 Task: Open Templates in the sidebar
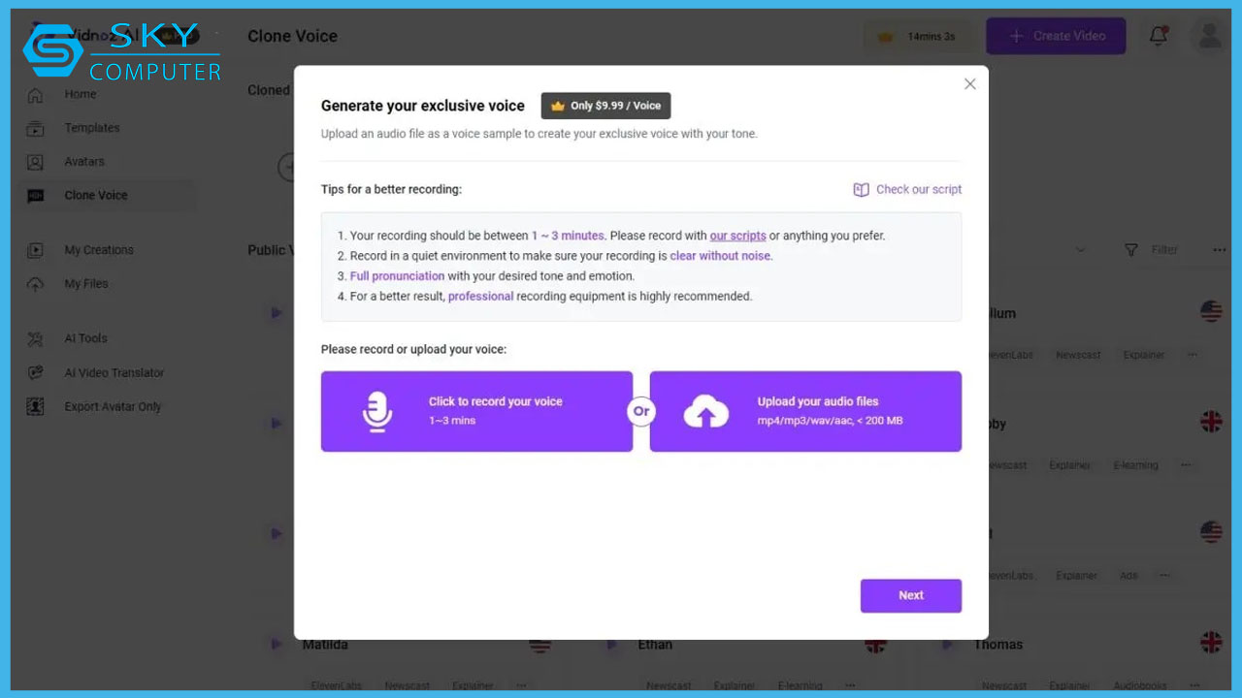[92, 128]
